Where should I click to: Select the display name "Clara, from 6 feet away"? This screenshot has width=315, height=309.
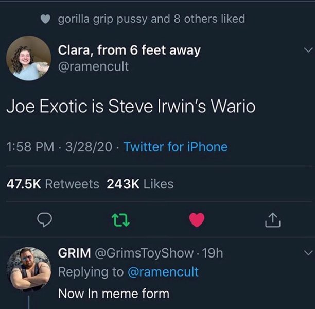(x=129, y=50)
